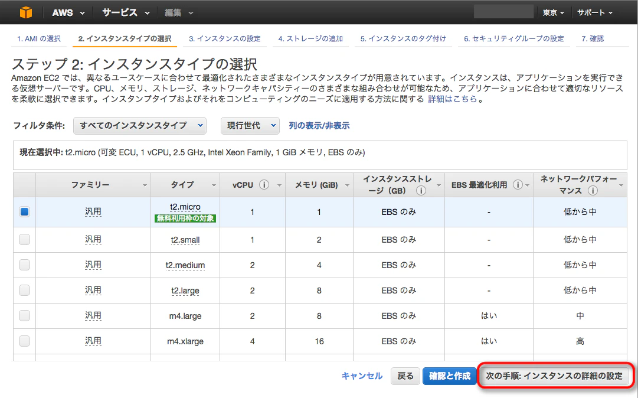Open the 編集 dropdown menu
This screenshot has width=638, height=398.
click(179, 13)
